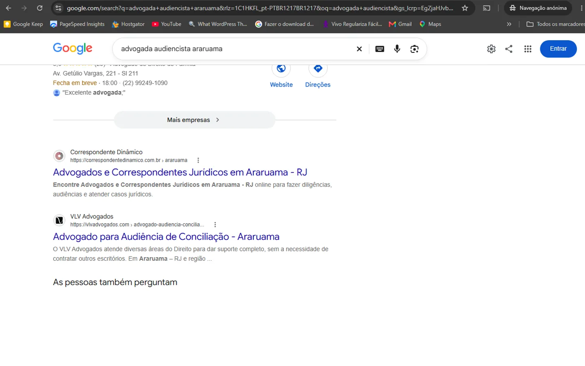Viewport: 585px width, 366px height.
Task: Click the Entrar sign-in button
Action: (x=558, y=49)
